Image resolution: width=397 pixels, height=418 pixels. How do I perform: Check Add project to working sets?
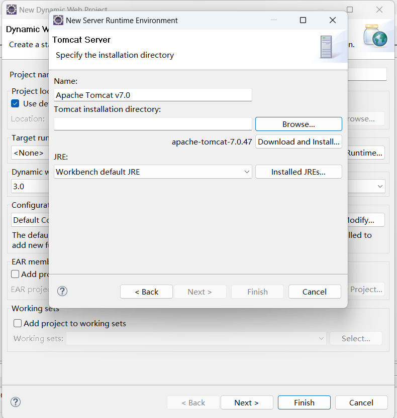[x=18, y=323]
